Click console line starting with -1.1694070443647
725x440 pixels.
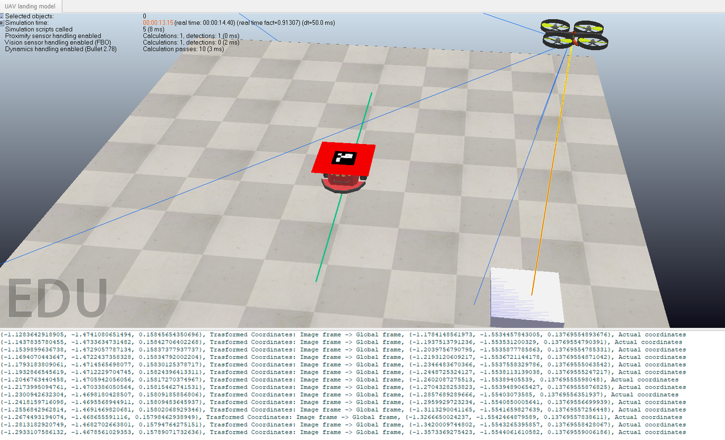click(x=343, y=357)
